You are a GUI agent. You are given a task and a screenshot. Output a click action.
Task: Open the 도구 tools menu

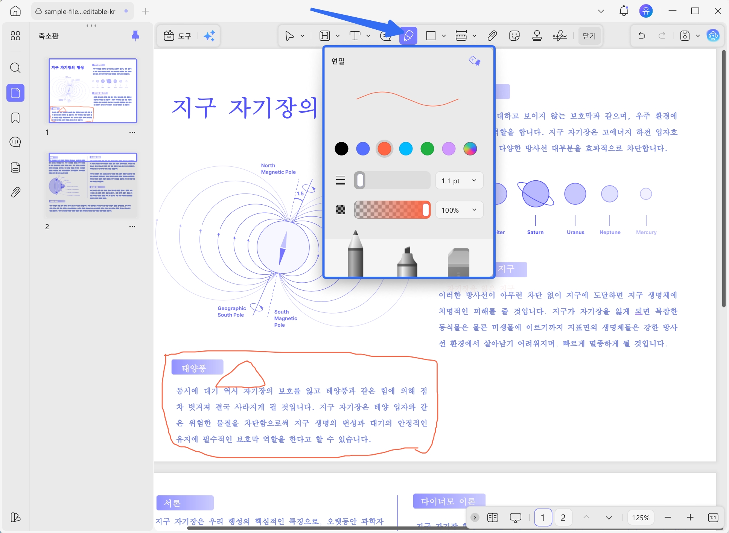178,36
